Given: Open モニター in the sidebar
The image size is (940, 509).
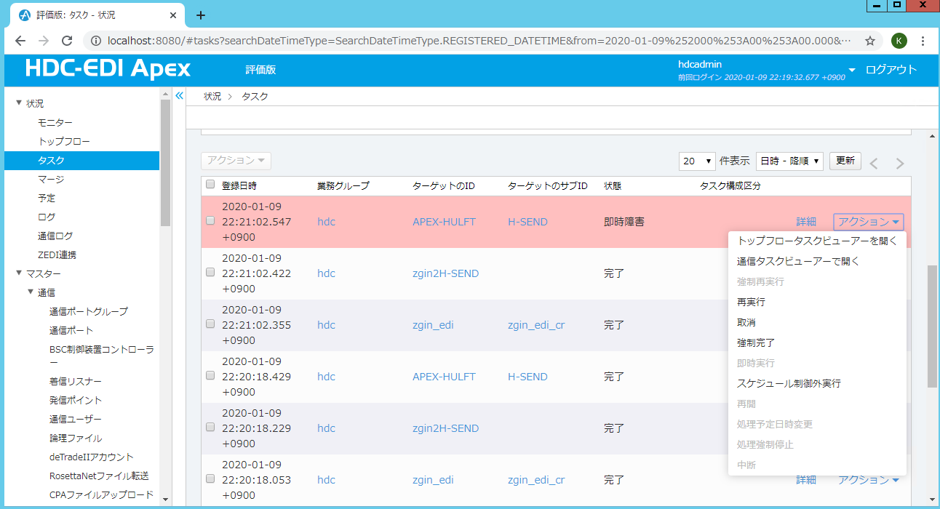Looking at the screenshot, I should tap(55, 122).
